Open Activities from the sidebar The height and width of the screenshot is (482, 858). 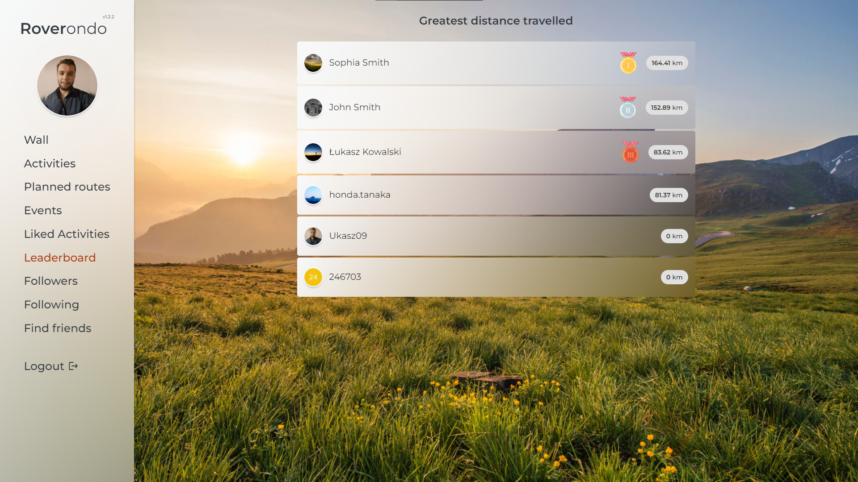pyautogui.click(x=50, y=163)
